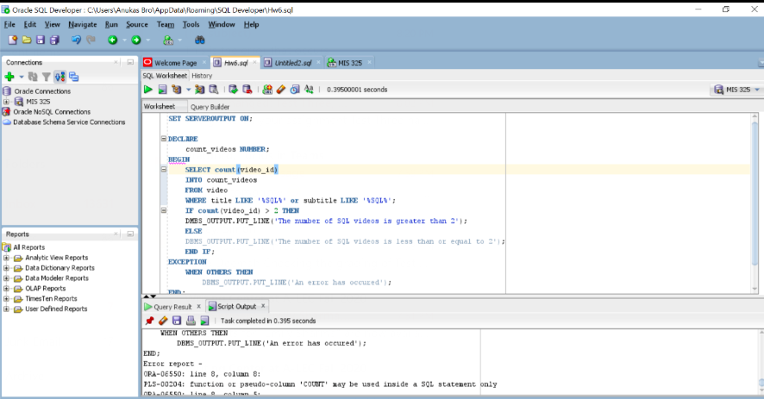The height and width of the screenshot is (399, 764).
Task: Switch to the Untitled2.sql tab
Action: (x=291, y=62)
